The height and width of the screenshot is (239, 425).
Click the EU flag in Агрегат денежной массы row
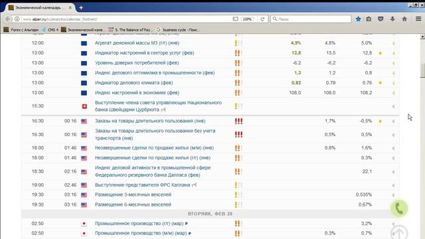[x=84, y=43]
